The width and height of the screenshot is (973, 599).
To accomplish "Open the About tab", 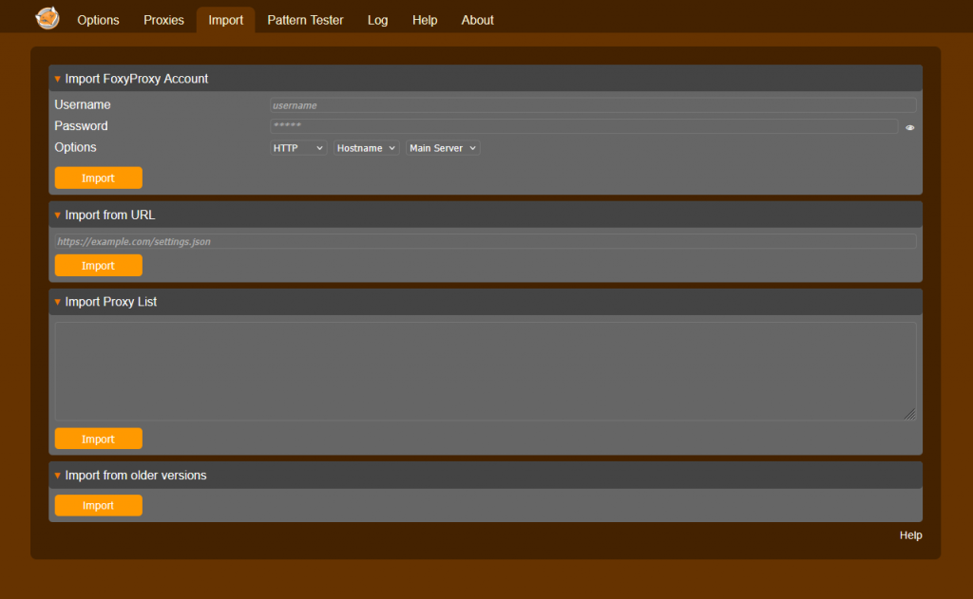I will click(477, 20).
